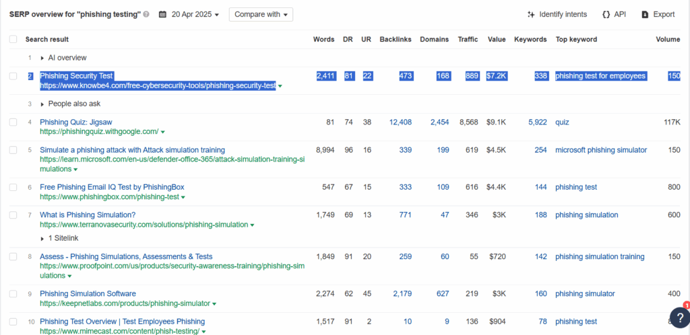
Task: Open dropdown arrow after phishingquiz.withgoogle.com URL
Action: click(x=163, y=132)
